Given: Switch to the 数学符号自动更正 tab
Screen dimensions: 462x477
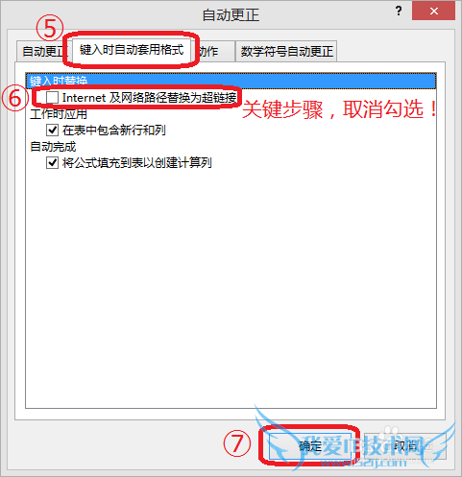Looking at the screenshot, I should tap(286, 51).
